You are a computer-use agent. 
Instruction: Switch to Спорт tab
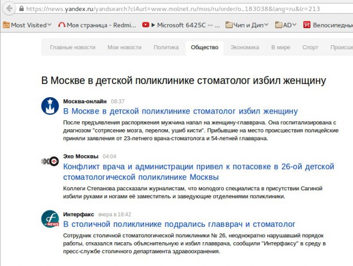310,47
